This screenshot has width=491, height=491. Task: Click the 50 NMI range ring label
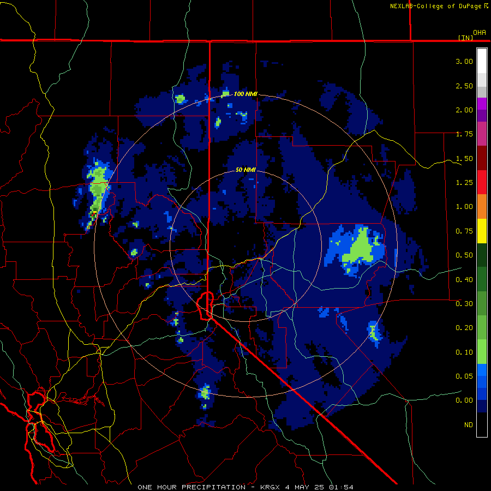tap(245, 170)
